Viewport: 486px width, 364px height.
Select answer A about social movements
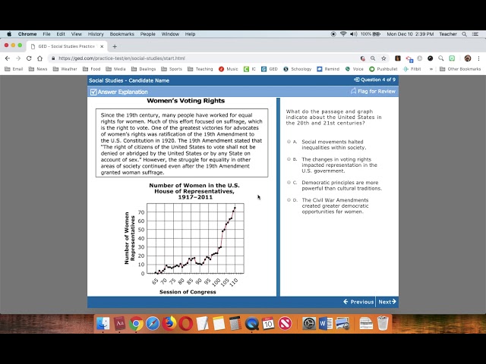pyautogui.click(x=289, y=142)
